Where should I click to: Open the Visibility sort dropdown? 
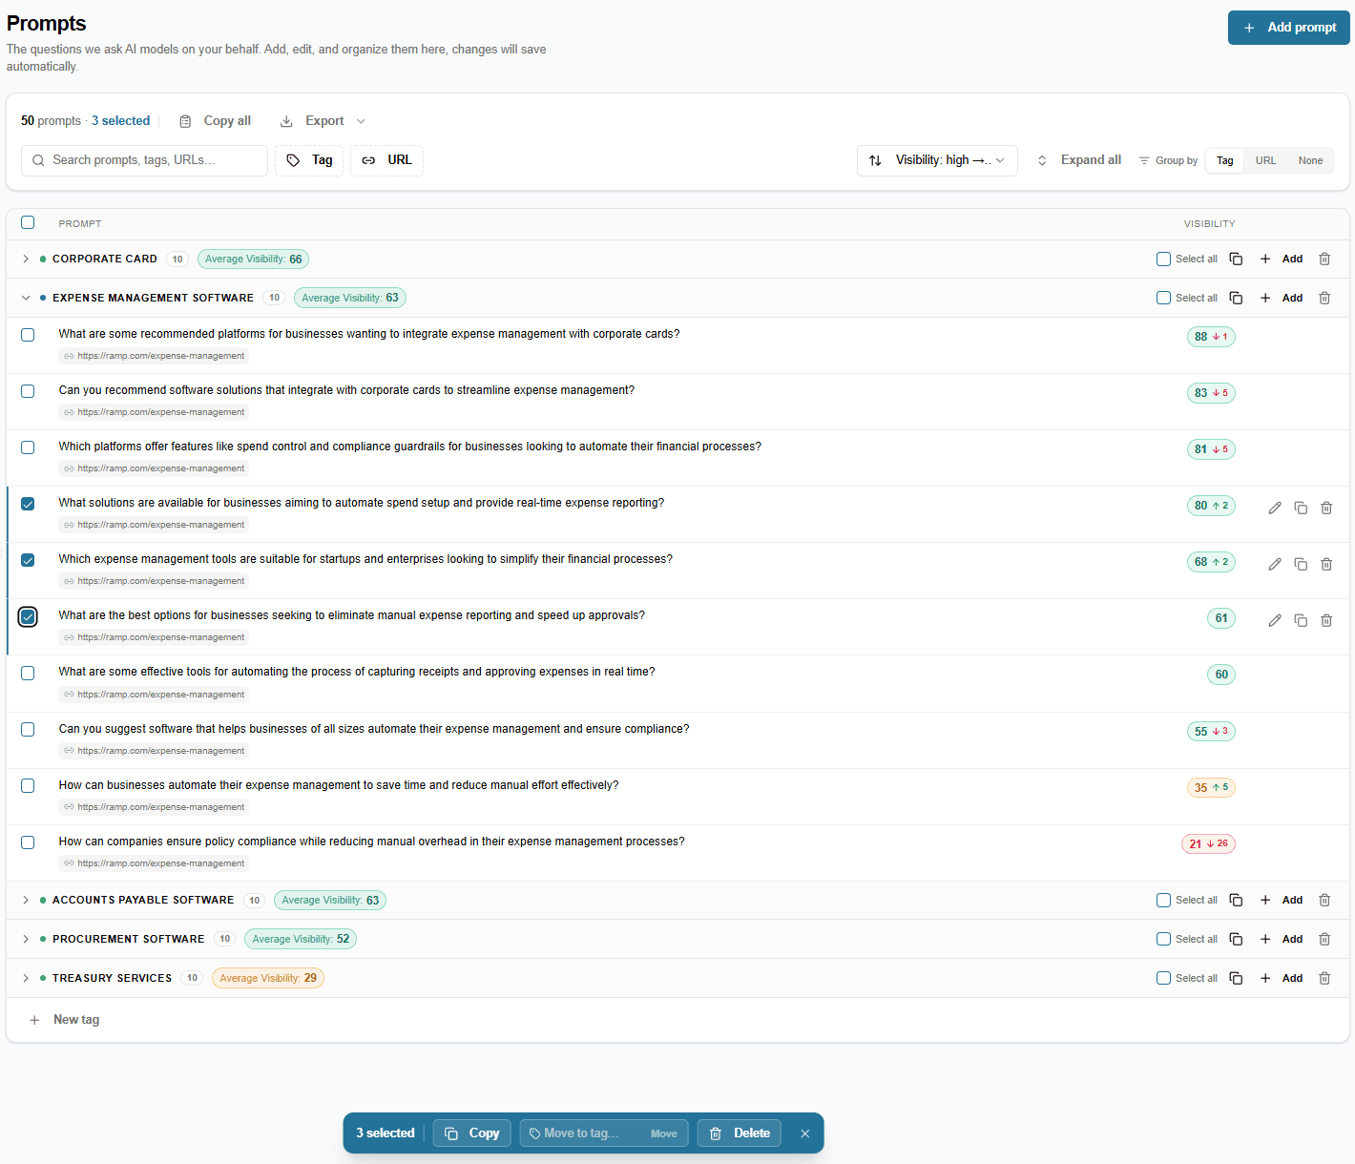point(937,160)
